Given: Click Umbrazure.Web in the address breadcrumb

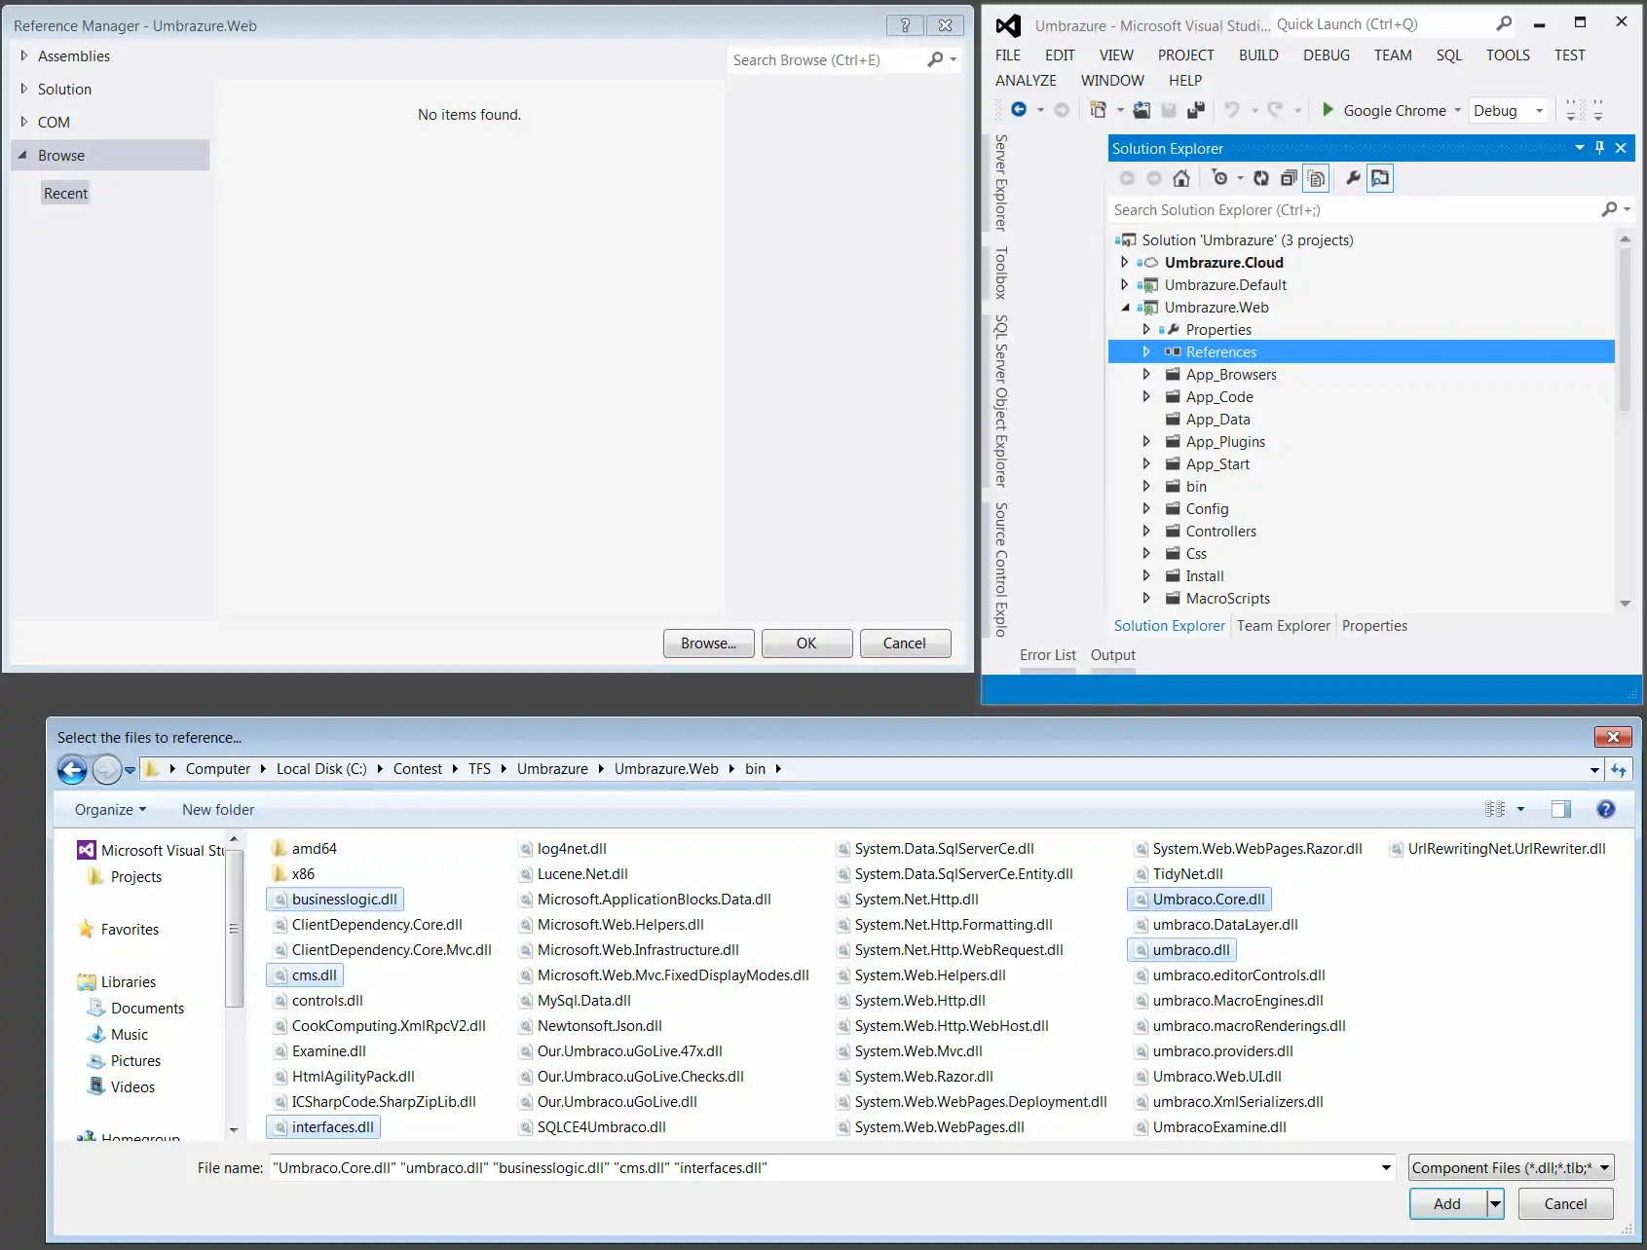Looking at the screenshot, I should 666,769.
